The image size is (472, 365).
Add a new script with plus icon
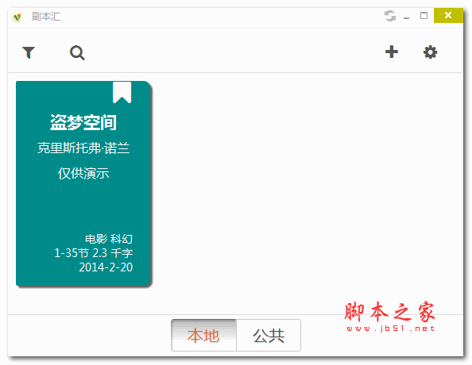tap(391, 52)
